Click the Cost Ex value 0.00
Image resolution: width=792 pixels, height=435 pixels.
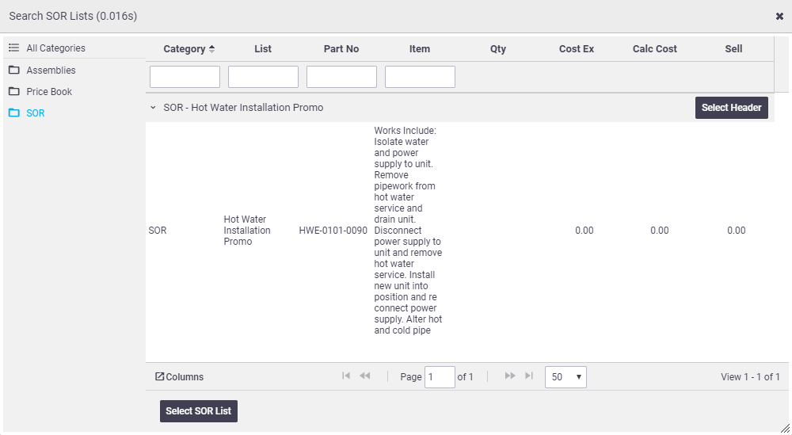click(x=584, y=231)
